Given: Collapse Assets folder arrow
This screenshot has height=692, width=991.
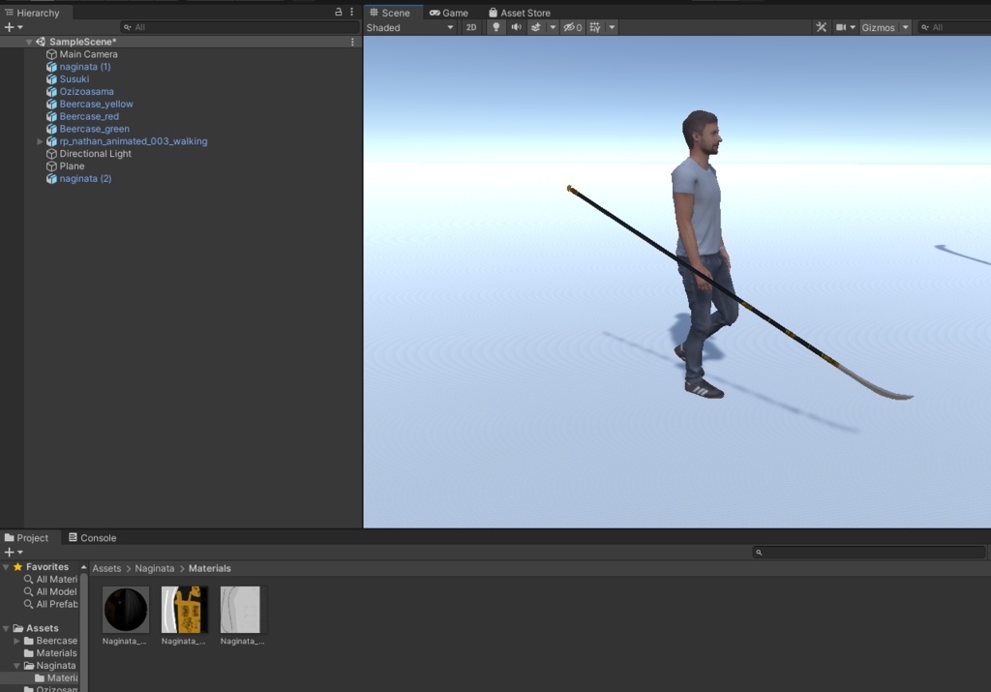Looking at the screenshot, I should click(x=7, y=629).
